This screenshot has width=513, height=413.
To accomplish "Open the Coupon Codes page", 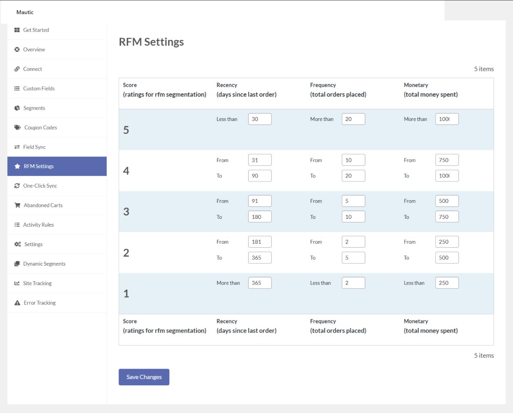I will click(57, 128).
